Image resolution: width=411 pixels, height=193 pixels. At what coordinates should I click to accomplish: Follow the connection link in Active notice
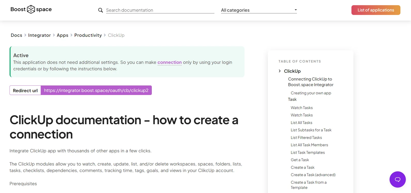[x=170, y=62]
